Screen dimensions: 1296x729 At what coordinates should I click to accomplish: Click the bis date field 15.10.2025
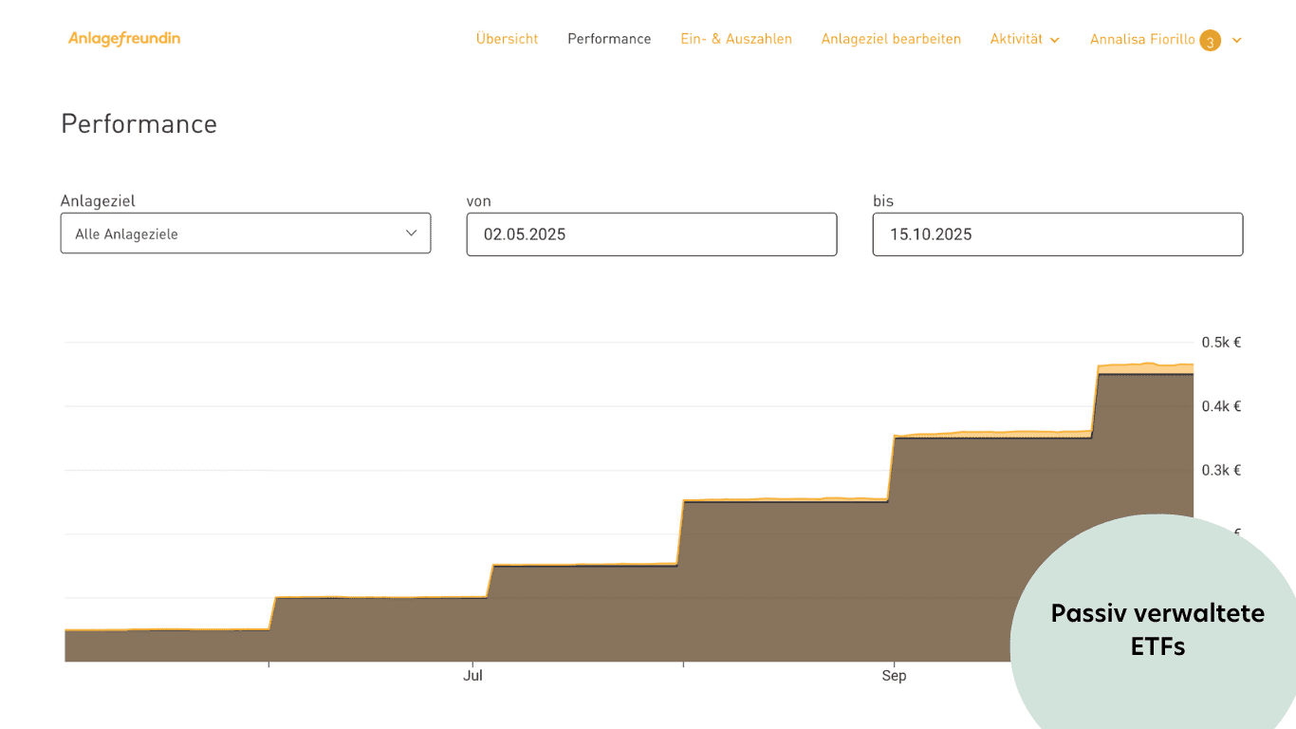pos(1057,234)
